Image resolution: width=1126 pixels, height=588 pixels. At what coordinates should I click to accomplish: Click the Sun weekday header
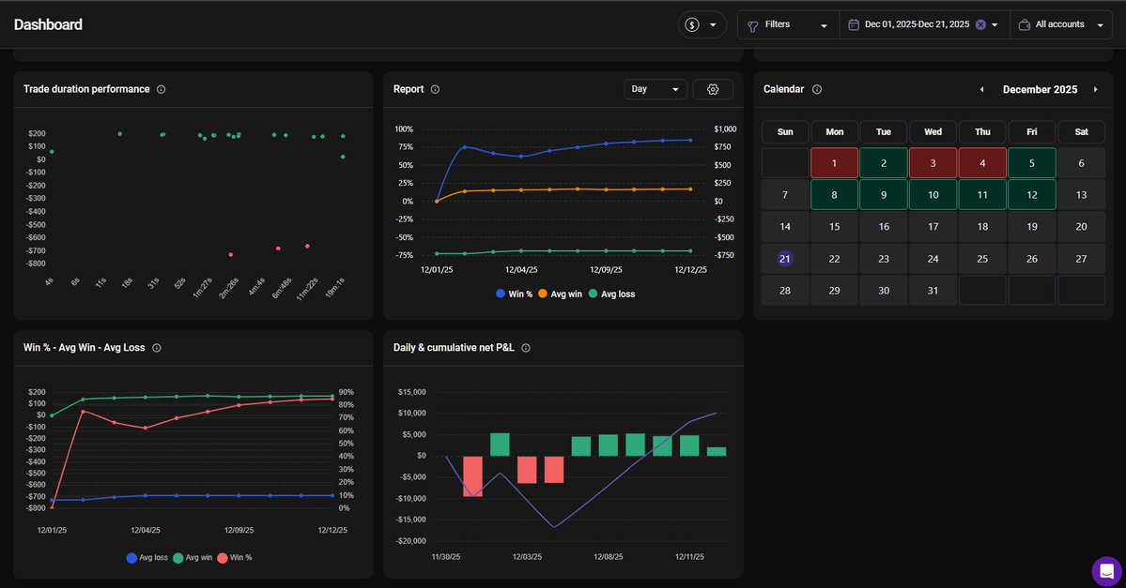pos(785,132)
